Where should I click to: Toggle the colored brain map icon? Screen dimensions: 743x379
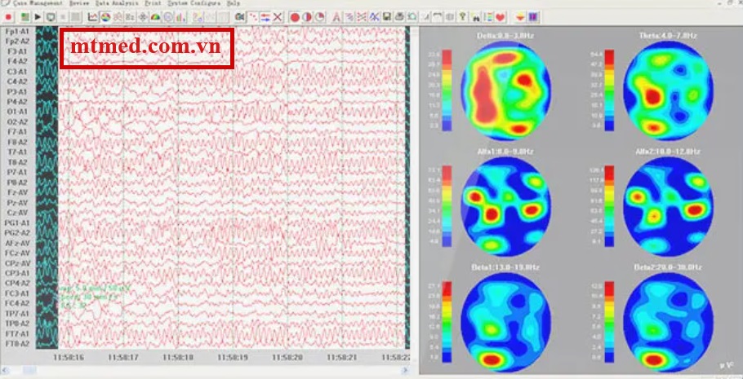point(105,17)
